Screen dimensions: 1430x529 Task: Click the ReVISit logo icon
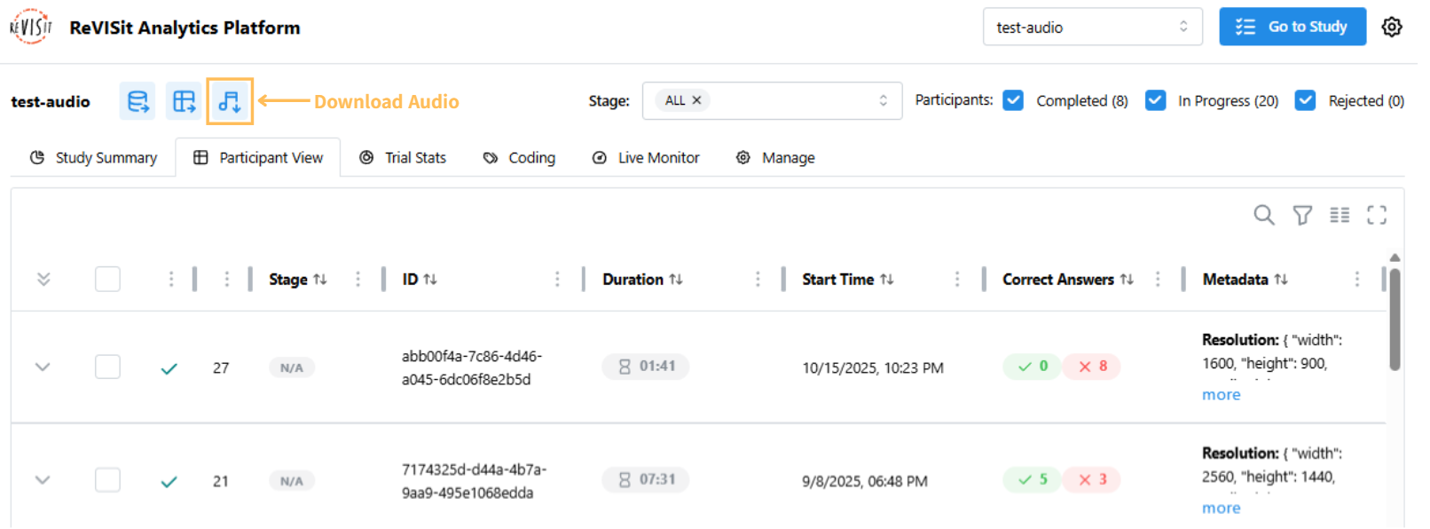coord(31,28)
